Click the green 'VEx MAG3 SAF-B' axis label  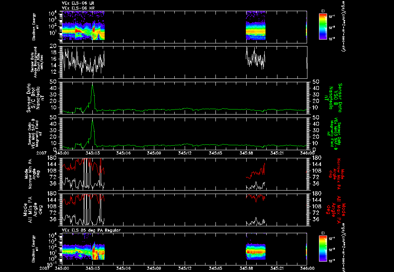tap(334, 134)
